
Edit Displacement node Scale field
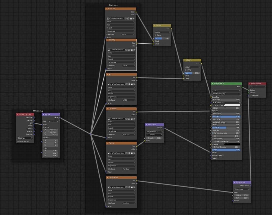(242, 198)
